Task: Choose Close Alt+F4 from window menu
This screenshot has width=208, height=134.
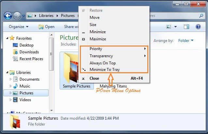Action: (114, 78)
